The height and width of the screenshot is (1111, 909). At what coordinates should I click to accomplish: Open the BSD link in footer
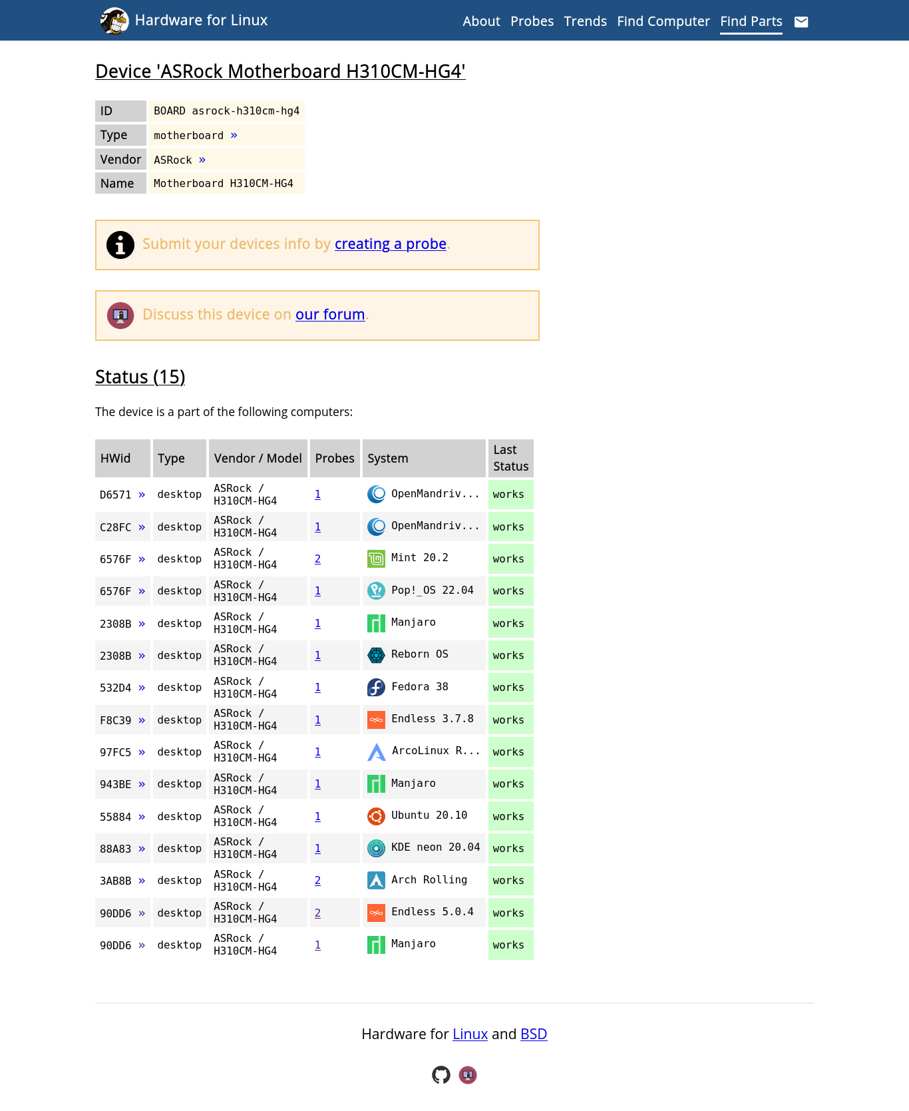pyautogui.click(x=534, y=1034)
